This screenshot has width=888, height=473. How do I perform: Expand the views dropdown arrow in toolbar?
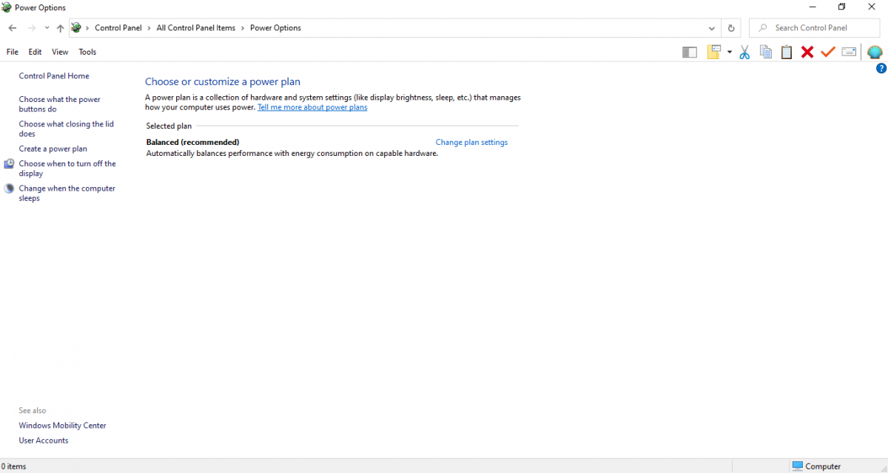[x=730, y=52]
